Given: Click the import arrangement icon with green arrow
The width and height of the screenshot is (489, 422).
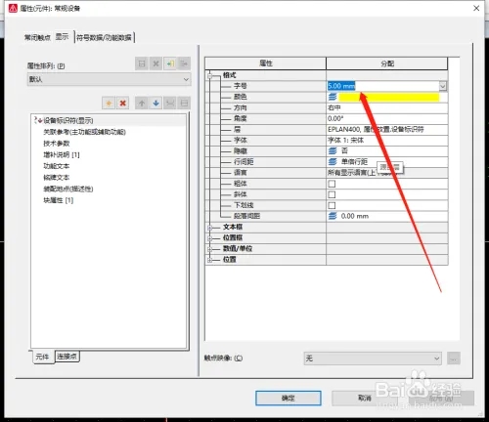Looking at the screenshot, I should [170, 63].
